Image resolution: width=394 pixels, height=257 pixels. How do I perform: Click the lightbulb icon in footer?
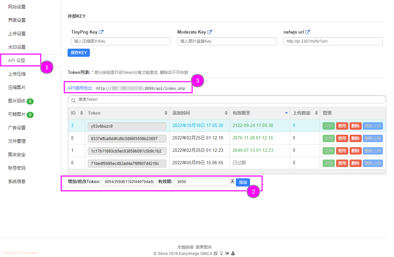pos(221,253)
